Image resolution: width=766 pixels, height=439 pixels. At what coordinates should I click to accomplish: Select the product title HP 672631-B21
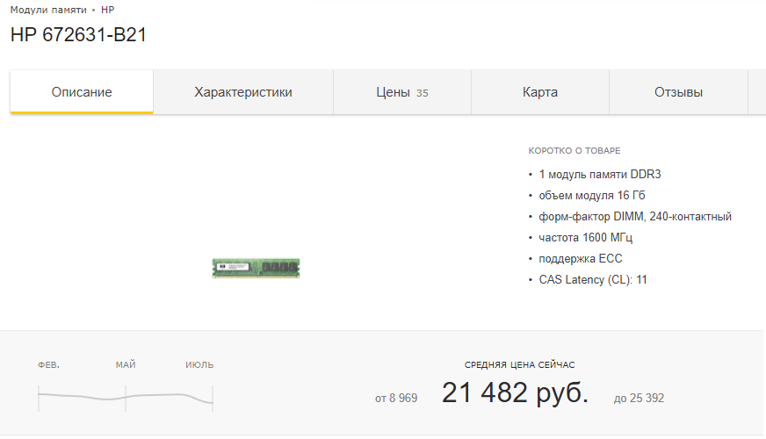pyautogui.click(x=78, y=34)
